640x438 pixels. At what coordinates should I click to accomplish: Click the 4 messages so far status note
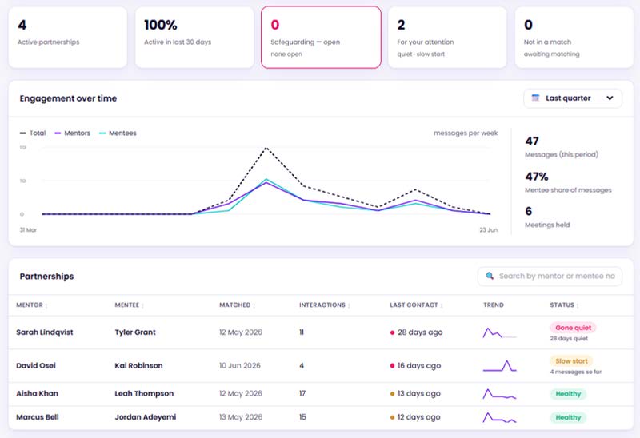[575, 372]
